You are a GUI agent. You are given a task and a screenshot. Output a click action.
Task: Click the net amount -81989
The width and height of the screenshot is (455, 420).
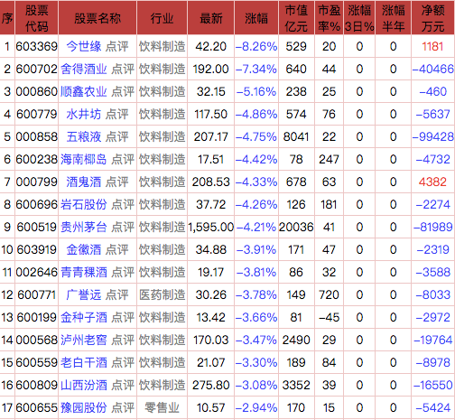pos(432,227)
